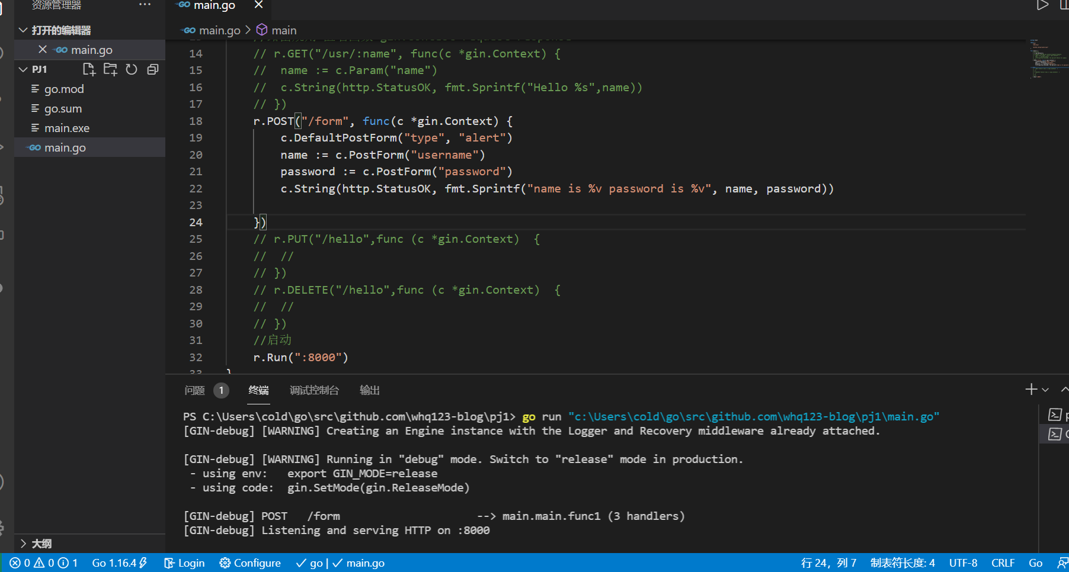Open the 问题 panel tab
The height and width of the screenshot is (572, 1069).
(194, 390)
